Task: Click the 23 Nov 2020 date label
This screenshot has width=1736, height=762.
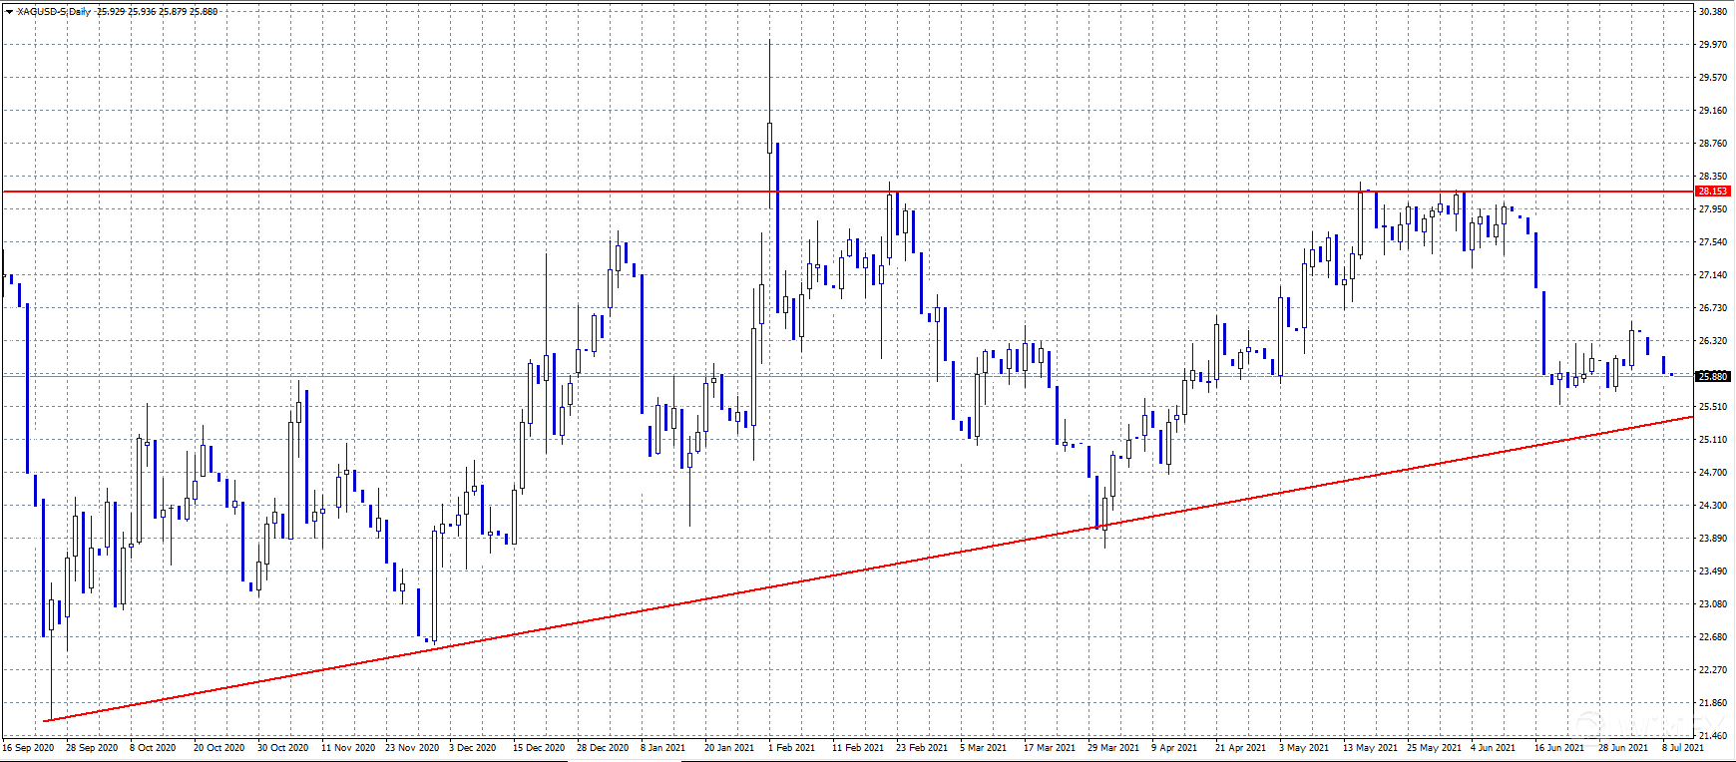Action: click(411, 747)
